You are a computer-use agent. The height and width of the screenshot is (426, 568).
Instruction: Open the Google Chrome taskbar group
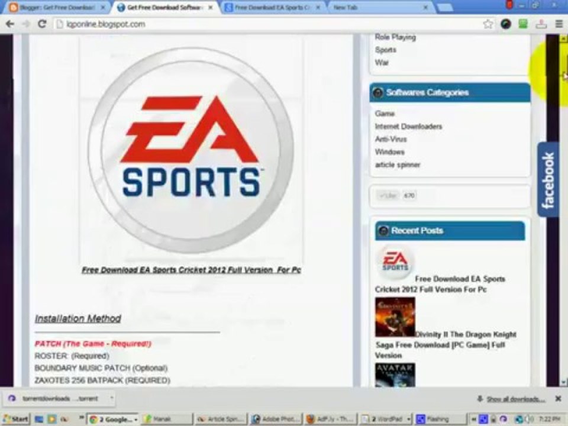(x=114, y=419)
